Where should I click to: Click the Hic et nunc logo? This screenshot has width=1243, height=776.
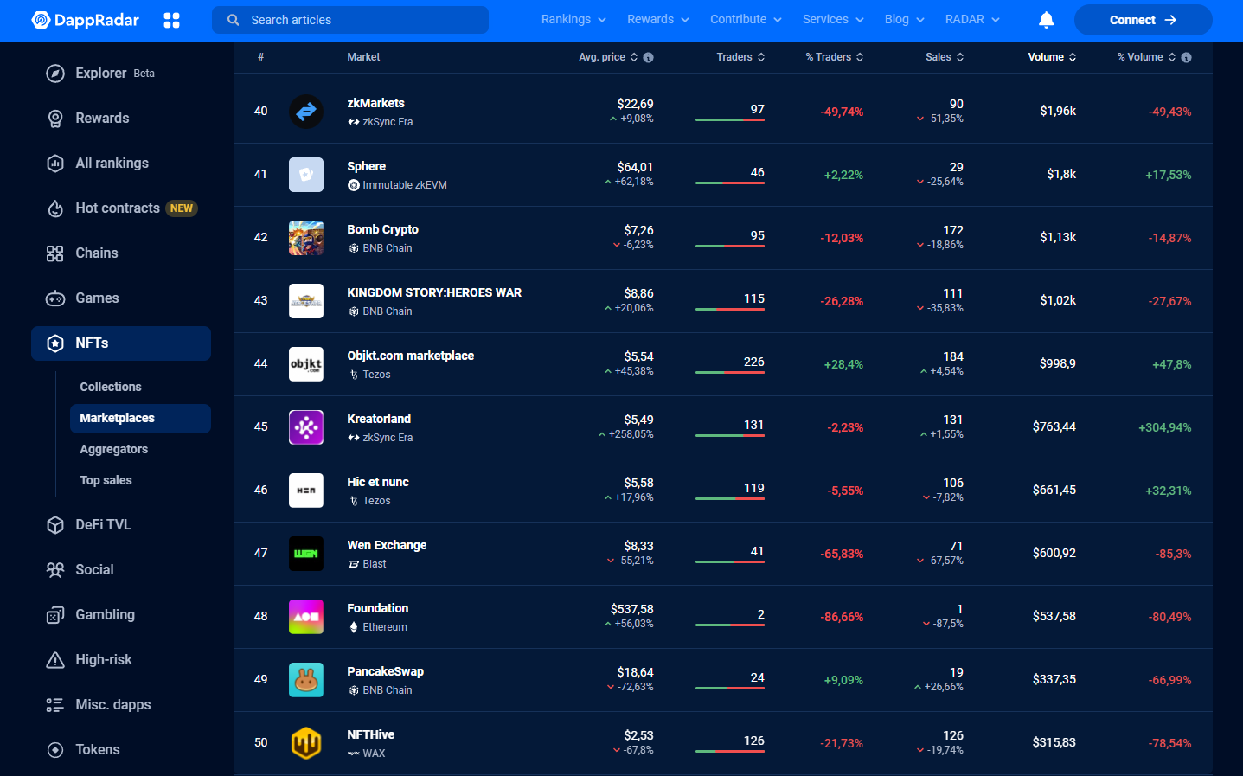pos(306,491)
